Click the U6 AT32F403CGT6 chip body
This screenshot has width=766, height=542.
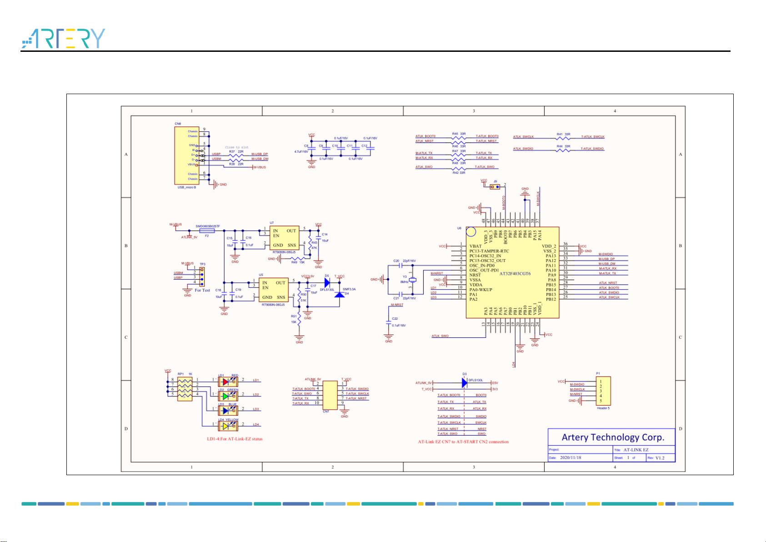pyautogui.click(x=512, y=272)
